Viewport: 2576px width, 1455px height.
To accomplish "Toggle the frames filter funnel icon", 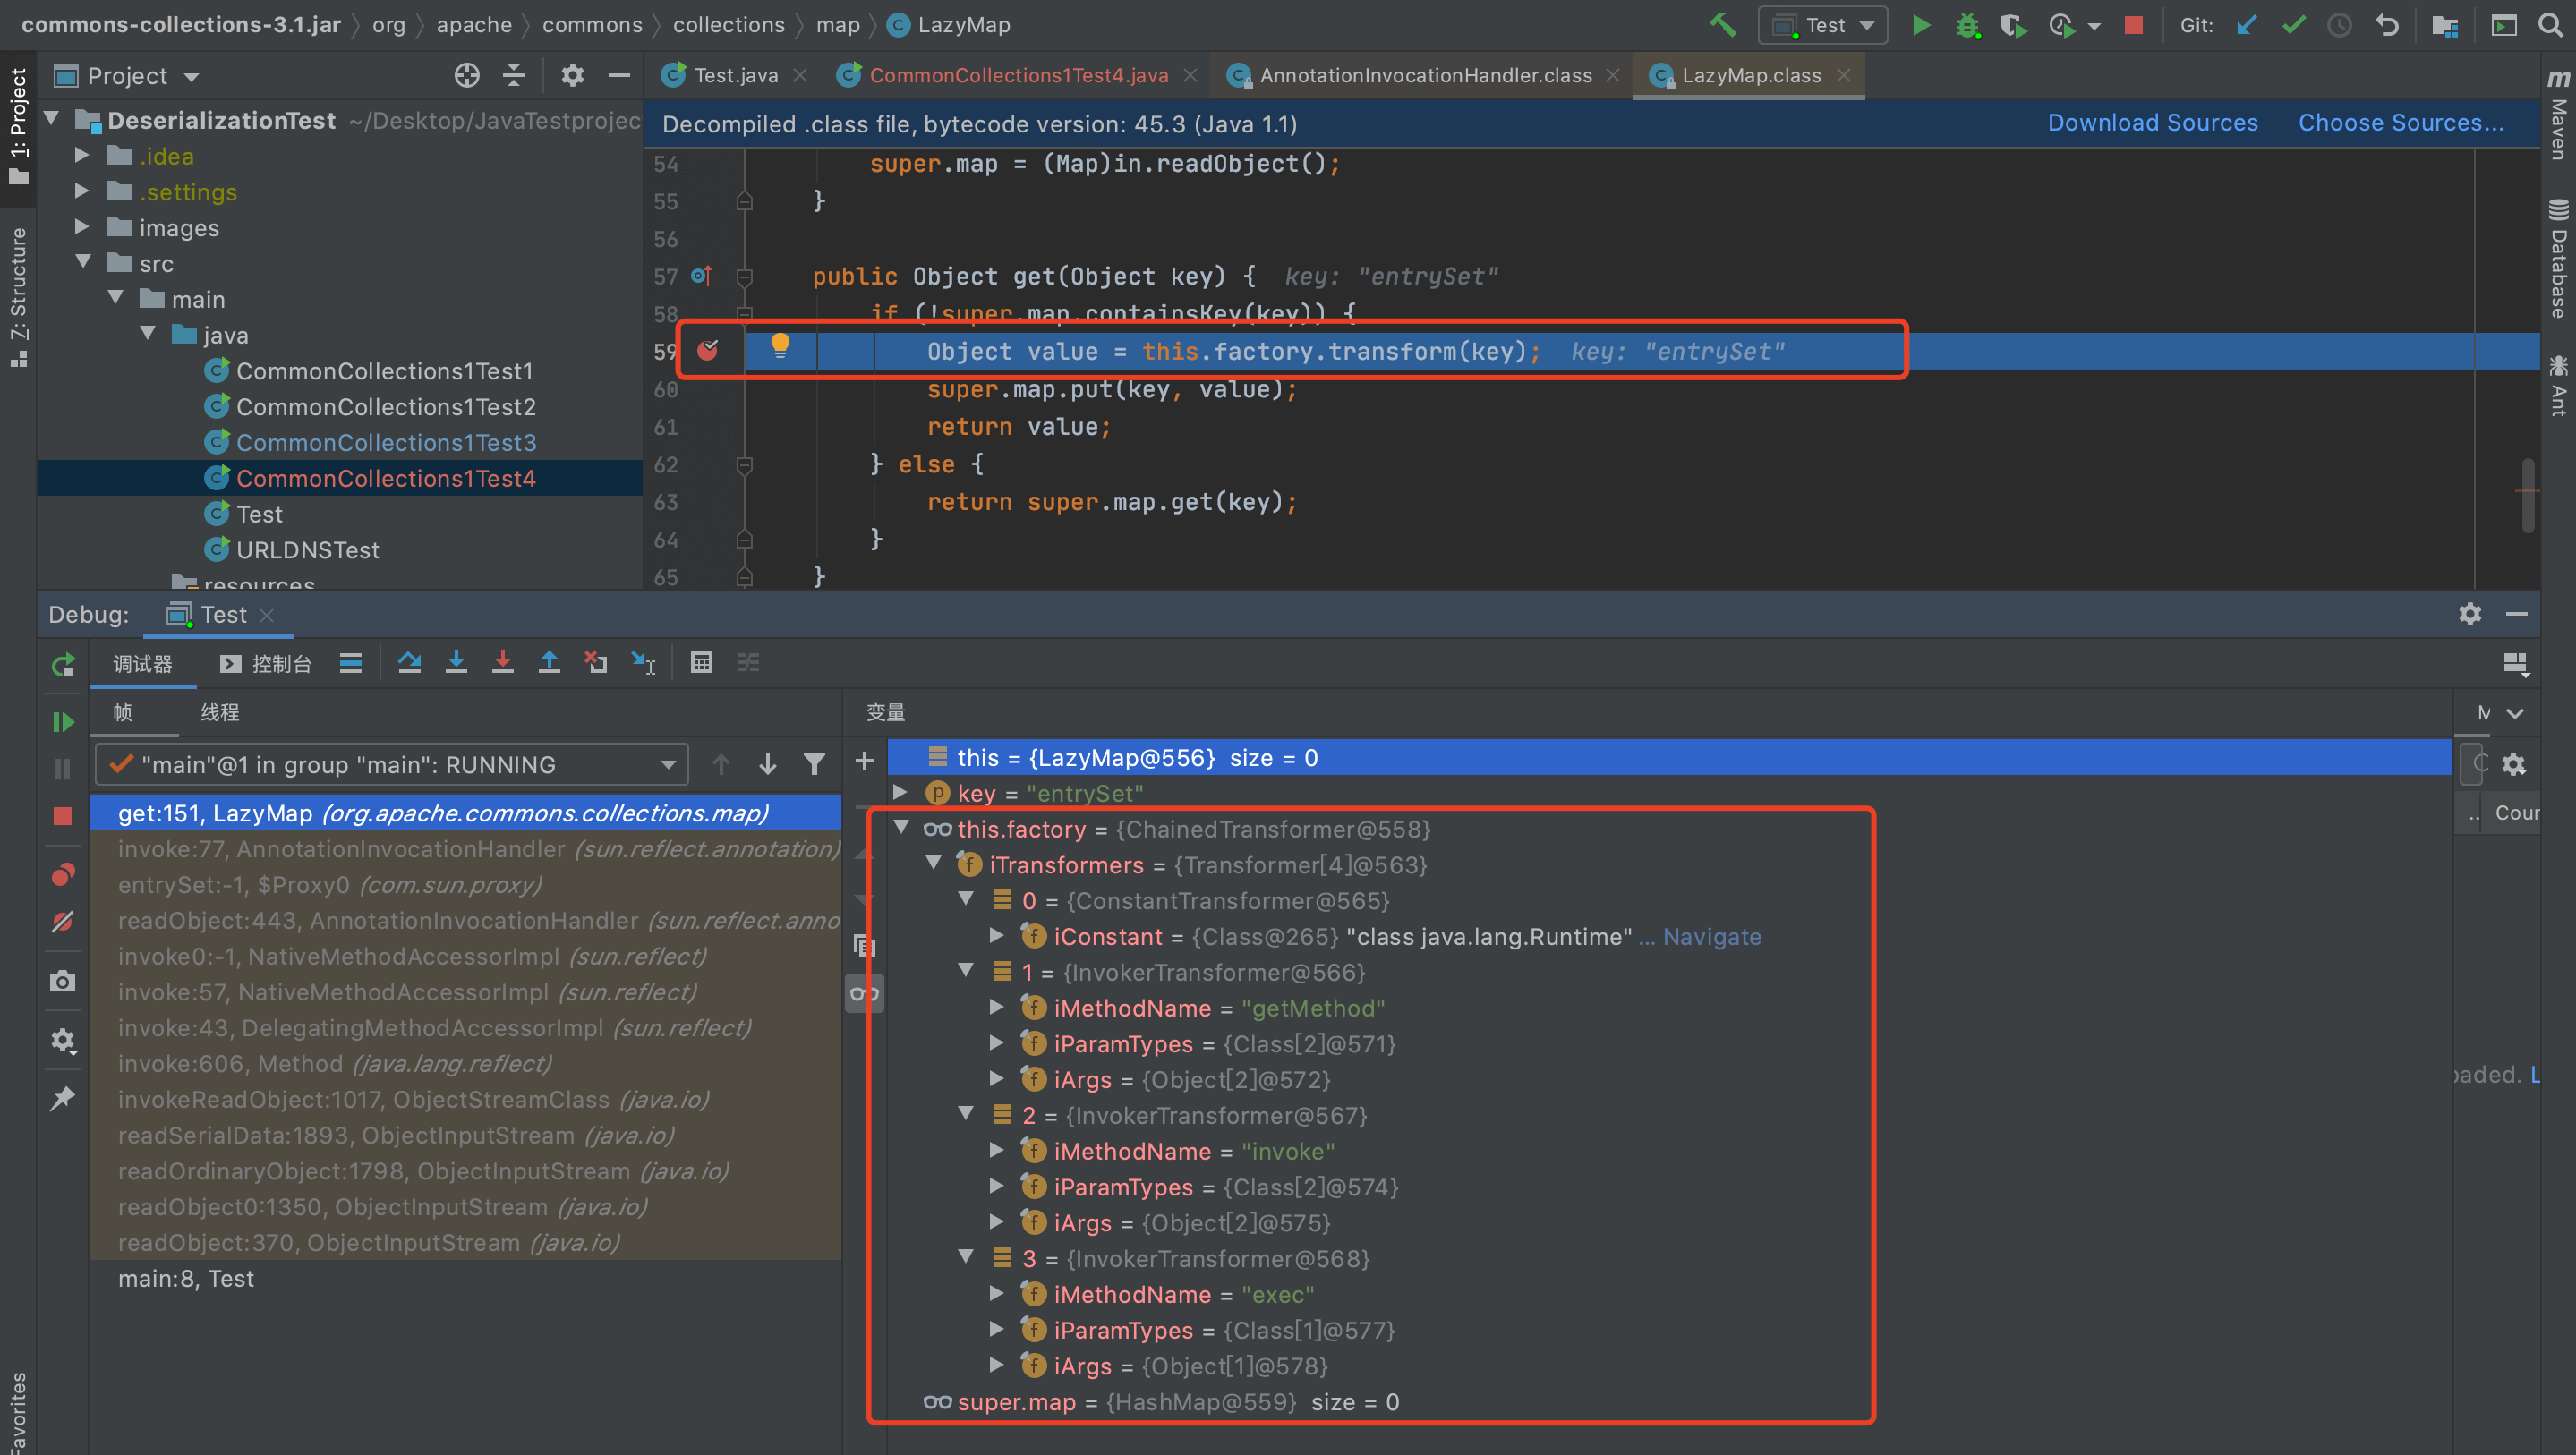I will (814, 765).
